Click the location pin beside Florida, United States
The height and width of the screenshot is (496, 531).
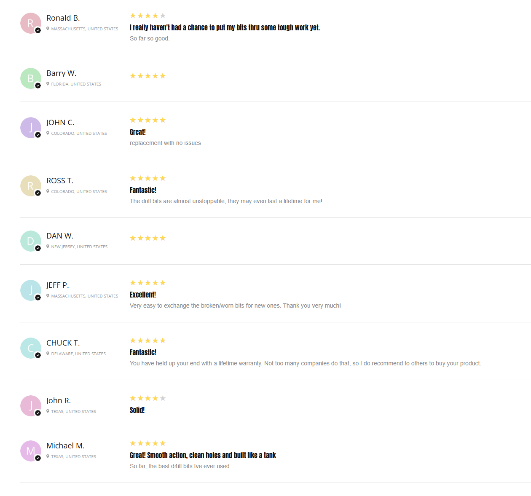click(48, 84)
